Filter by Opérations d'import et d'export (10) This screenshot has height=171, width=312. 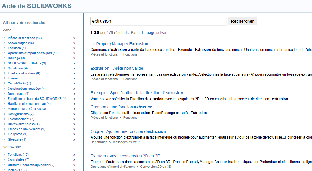click(33, 53)
